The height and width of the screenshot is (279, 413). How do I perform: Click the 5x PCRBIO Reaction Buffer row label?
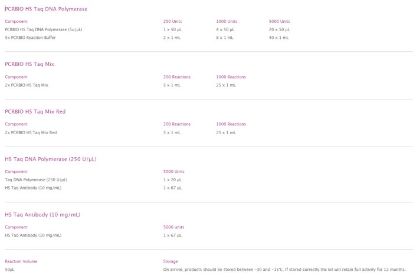click(30, 37)
